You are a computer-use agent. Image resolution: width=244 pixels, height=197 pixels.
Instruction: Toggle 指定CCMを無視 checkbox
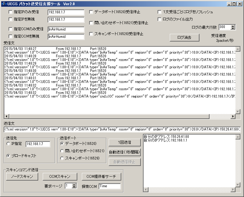[x=11, y=37]
